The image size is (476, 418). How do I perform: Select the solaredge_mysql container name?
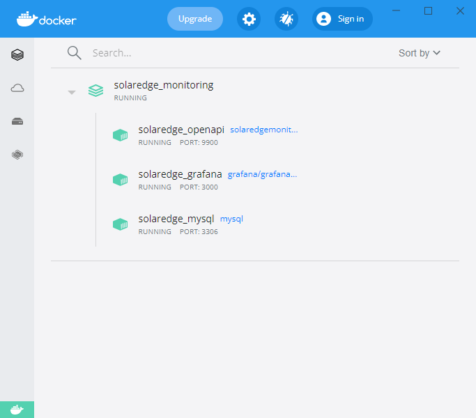click(176, 219)
